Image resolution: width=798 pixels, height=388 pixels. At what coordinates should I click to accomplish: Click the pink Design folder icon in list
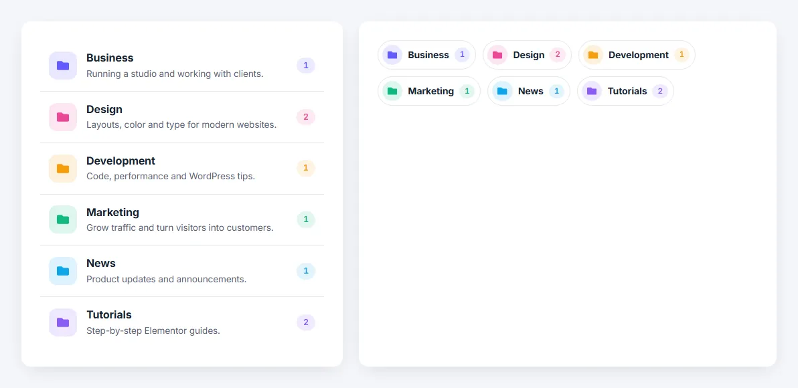pos(63,117)
